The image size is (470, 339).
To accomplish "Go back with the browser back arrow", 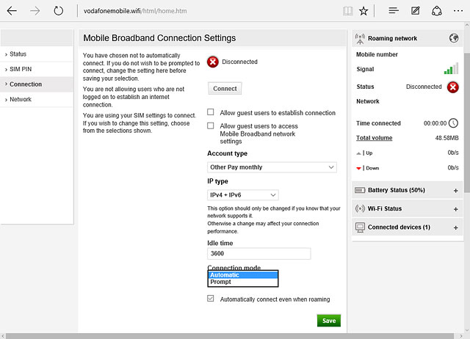I will point(12,11).
